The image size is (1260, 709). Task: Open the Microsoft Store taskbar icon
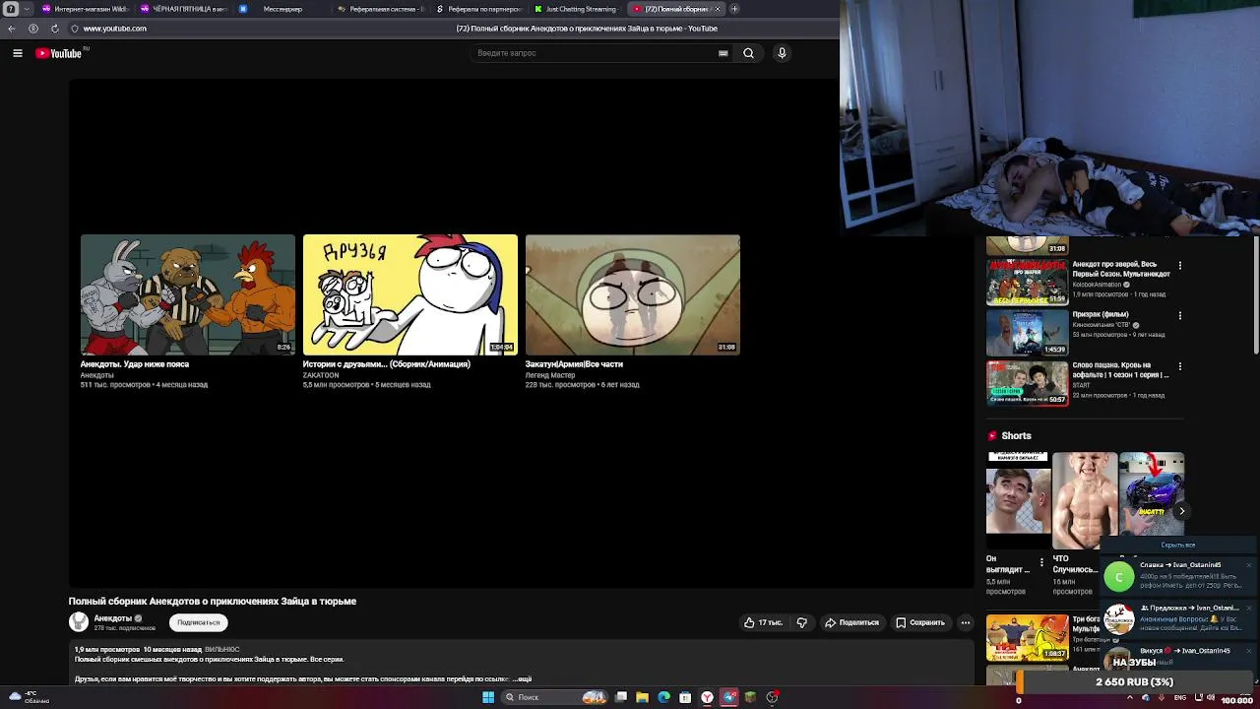click(x=685, y=697)
